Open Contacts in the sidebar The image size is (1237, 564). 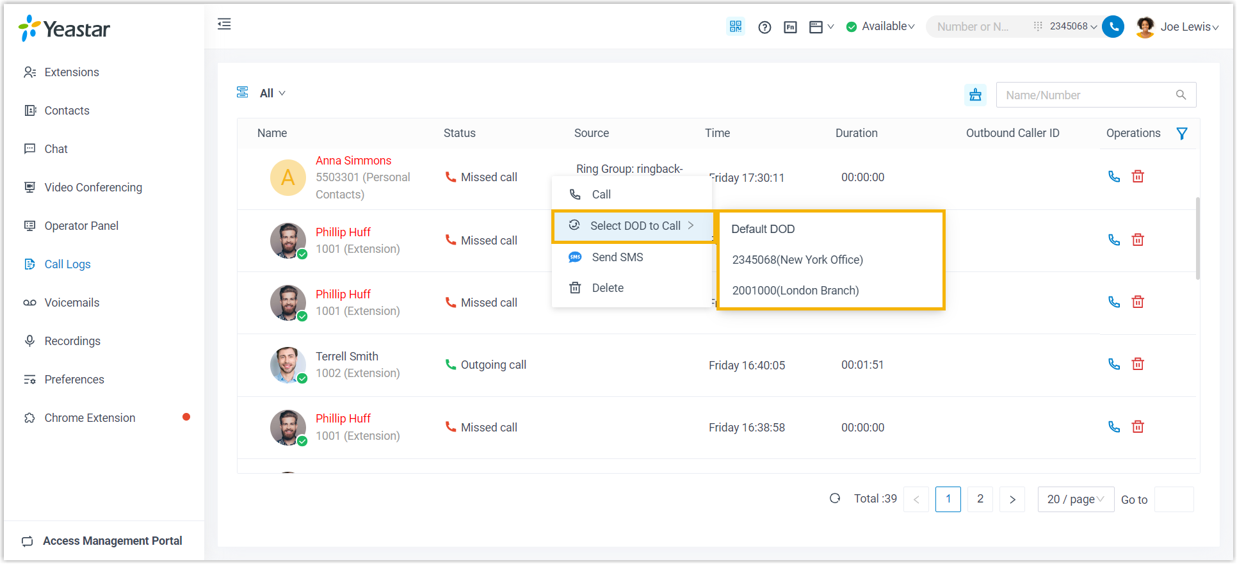pyautogui.click(x=67, y=111)
